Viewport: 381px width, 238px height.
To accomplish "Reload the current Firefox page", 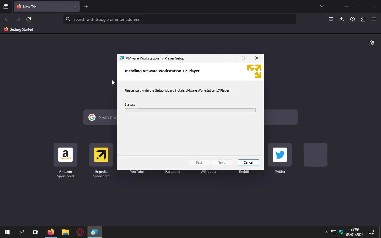I will (29, 19).
